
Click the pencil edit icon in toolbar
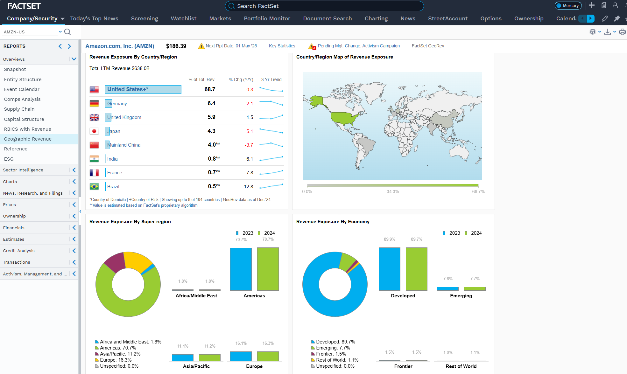605,18
